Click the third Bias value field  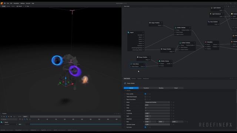coord(178,122)
